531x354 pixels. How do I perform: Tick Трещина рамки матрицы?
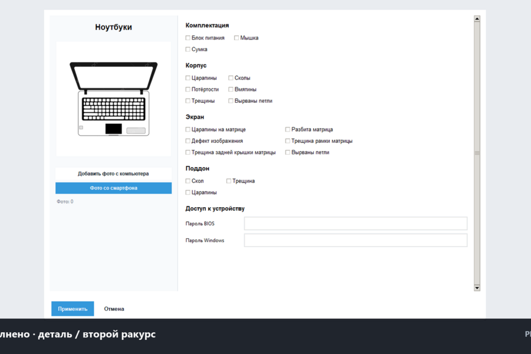(x=287, y=141)
